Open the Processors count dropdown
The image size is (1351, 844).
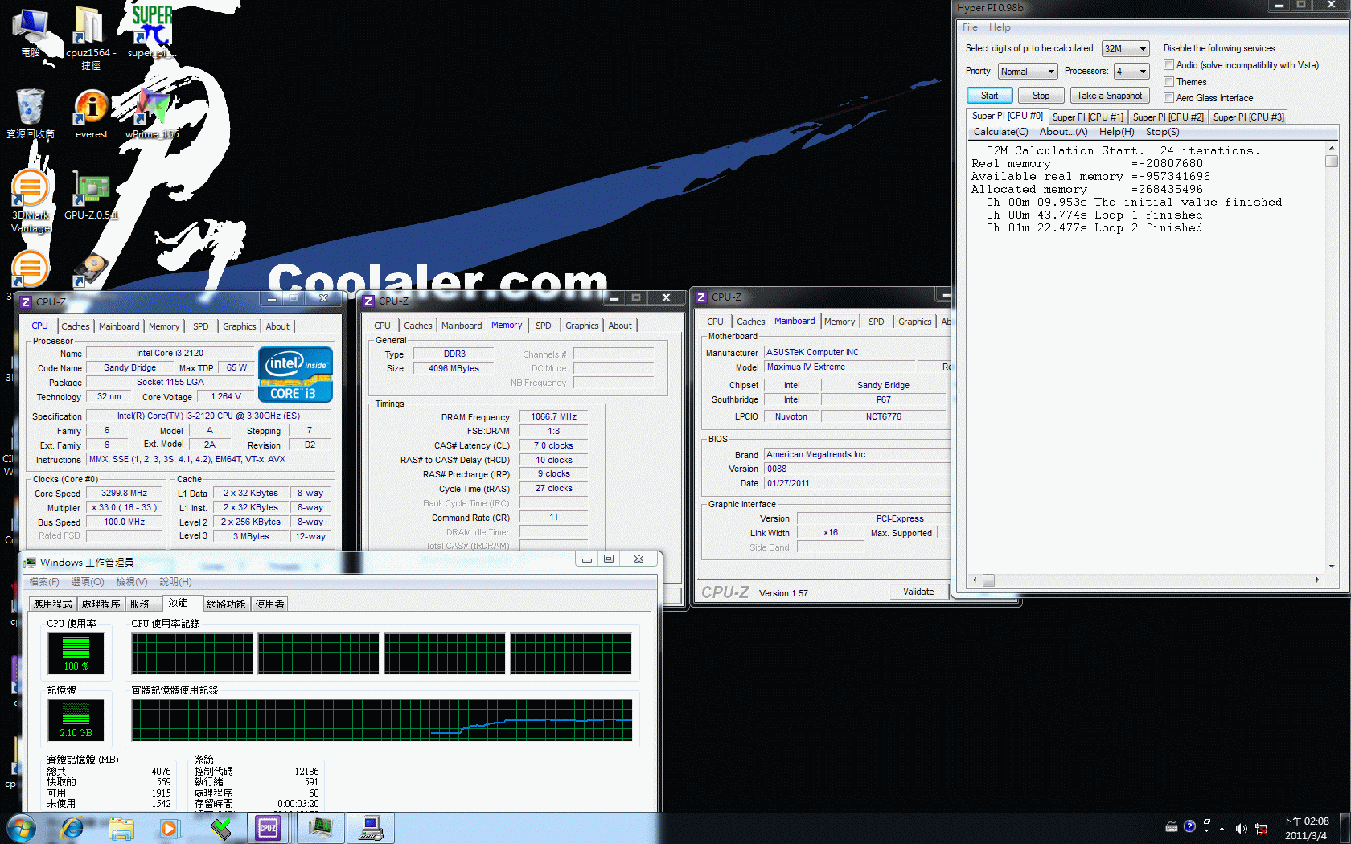coord(1131,72)
